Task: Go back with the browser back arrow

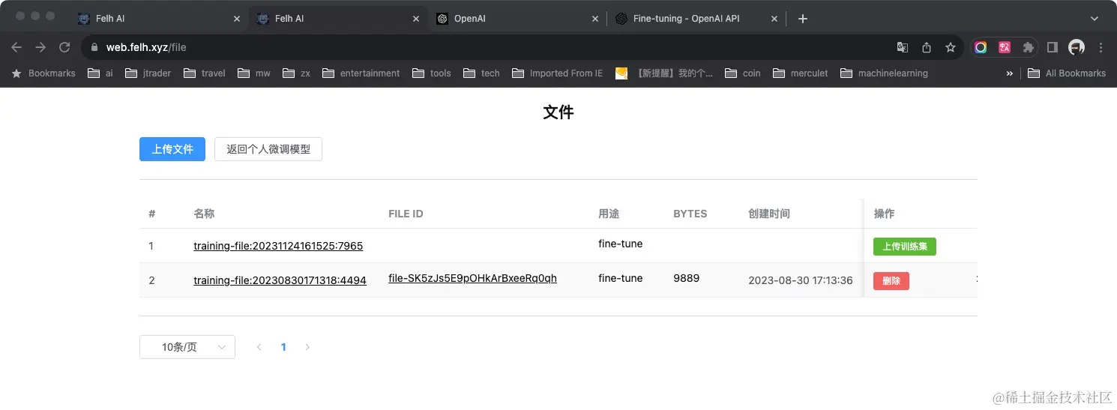Action: click(16, 47)
